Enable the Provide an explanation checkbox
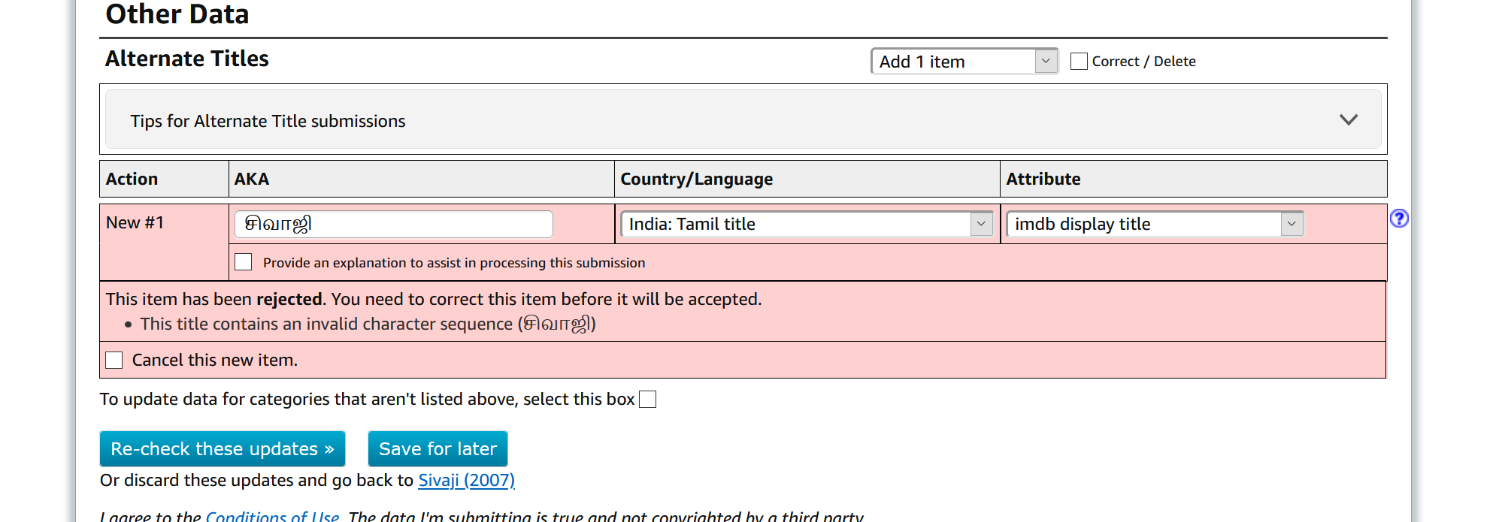 tap(244, 262)
